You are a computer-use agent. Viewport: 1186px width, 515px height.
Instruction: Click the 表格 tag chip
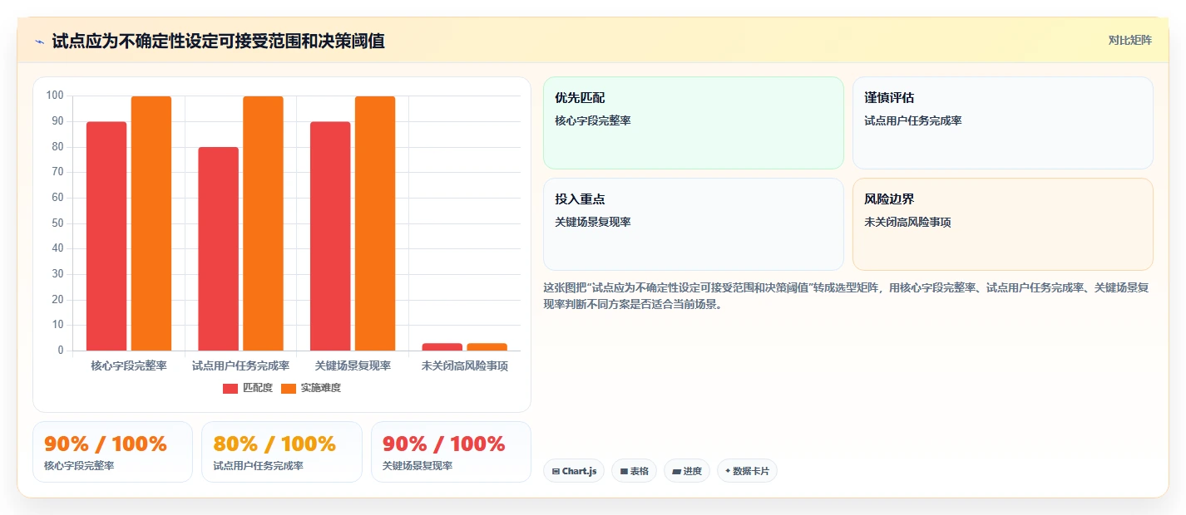point(634,471)
